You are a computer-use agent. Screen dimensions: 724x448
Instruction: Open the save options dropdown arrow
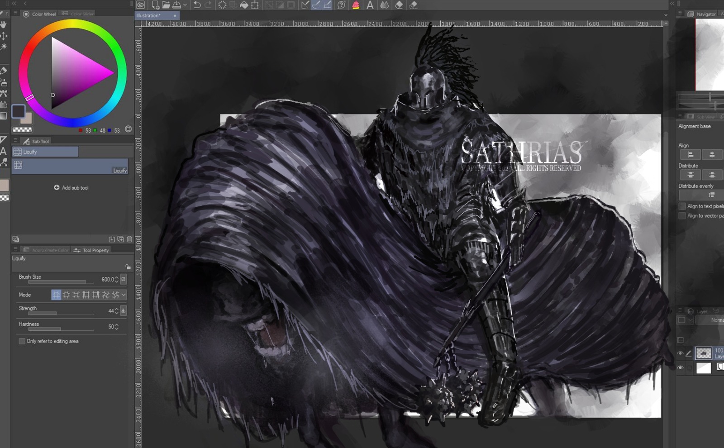[x=185, y=5]
